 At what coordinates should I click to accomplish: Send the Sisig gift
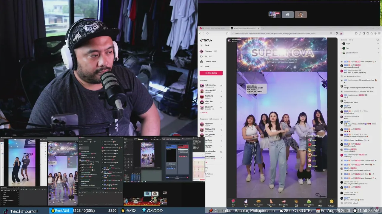(296, 202)
